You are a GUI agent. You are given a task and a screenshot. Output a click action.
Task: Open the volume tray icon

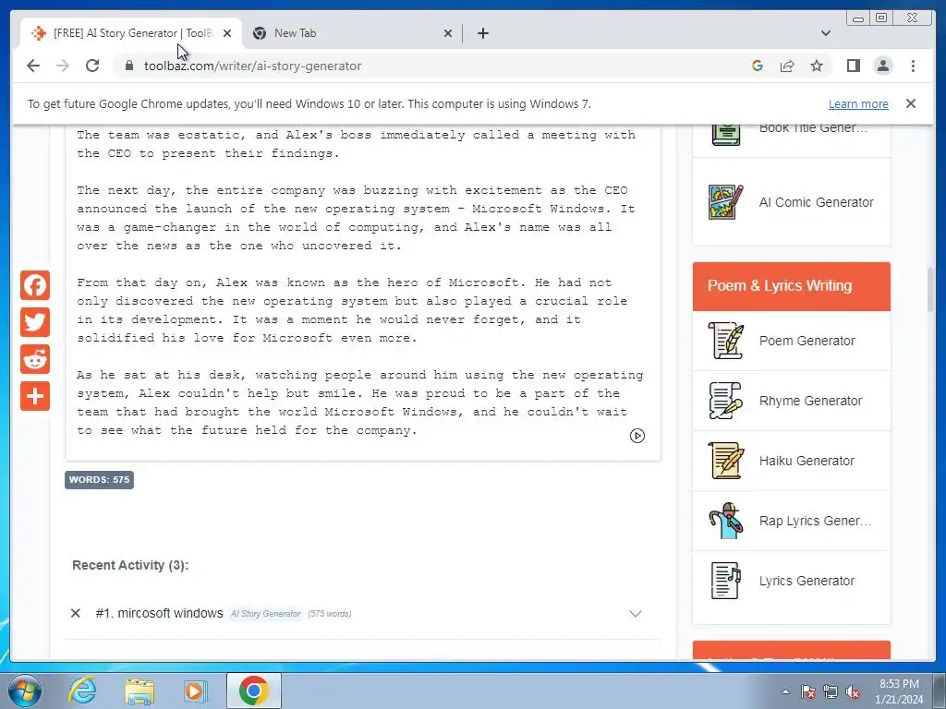pyautogui.click(x=853, y=691)
